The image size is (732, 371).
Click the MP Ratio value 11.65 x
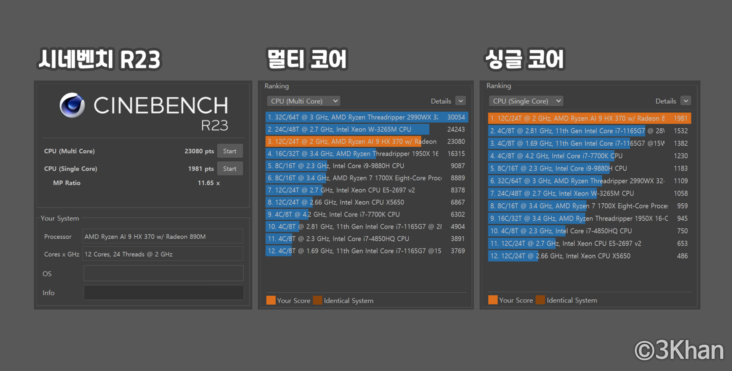pyautogui.click(x=209, y=183)
